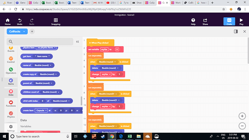This screenshot has width=249, height=140.
Task: Zoom in the workspace with plus button
Action: [x=242, y=116]
